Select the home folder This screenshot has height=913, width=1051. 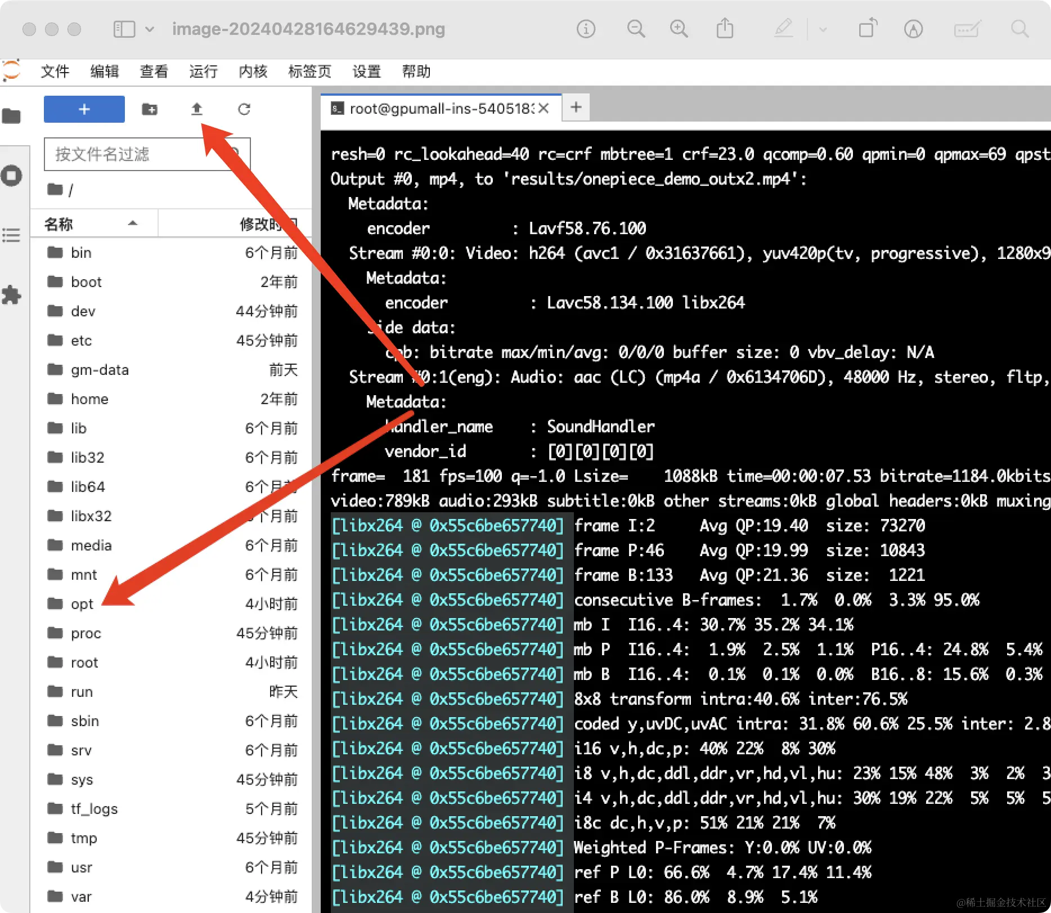[172, 399]
